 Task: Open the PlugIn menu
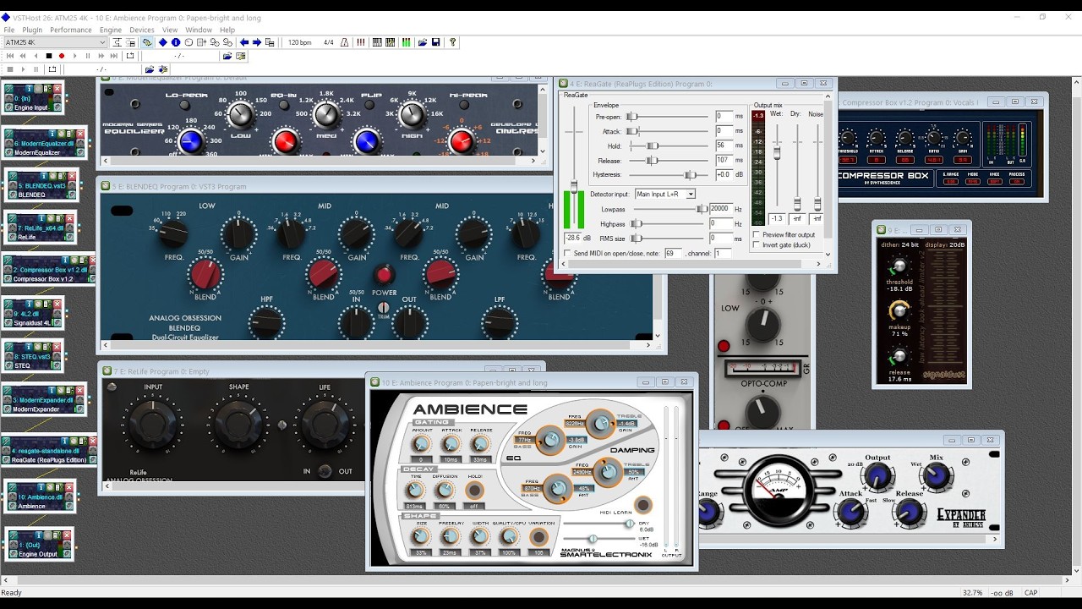point(32,30)
